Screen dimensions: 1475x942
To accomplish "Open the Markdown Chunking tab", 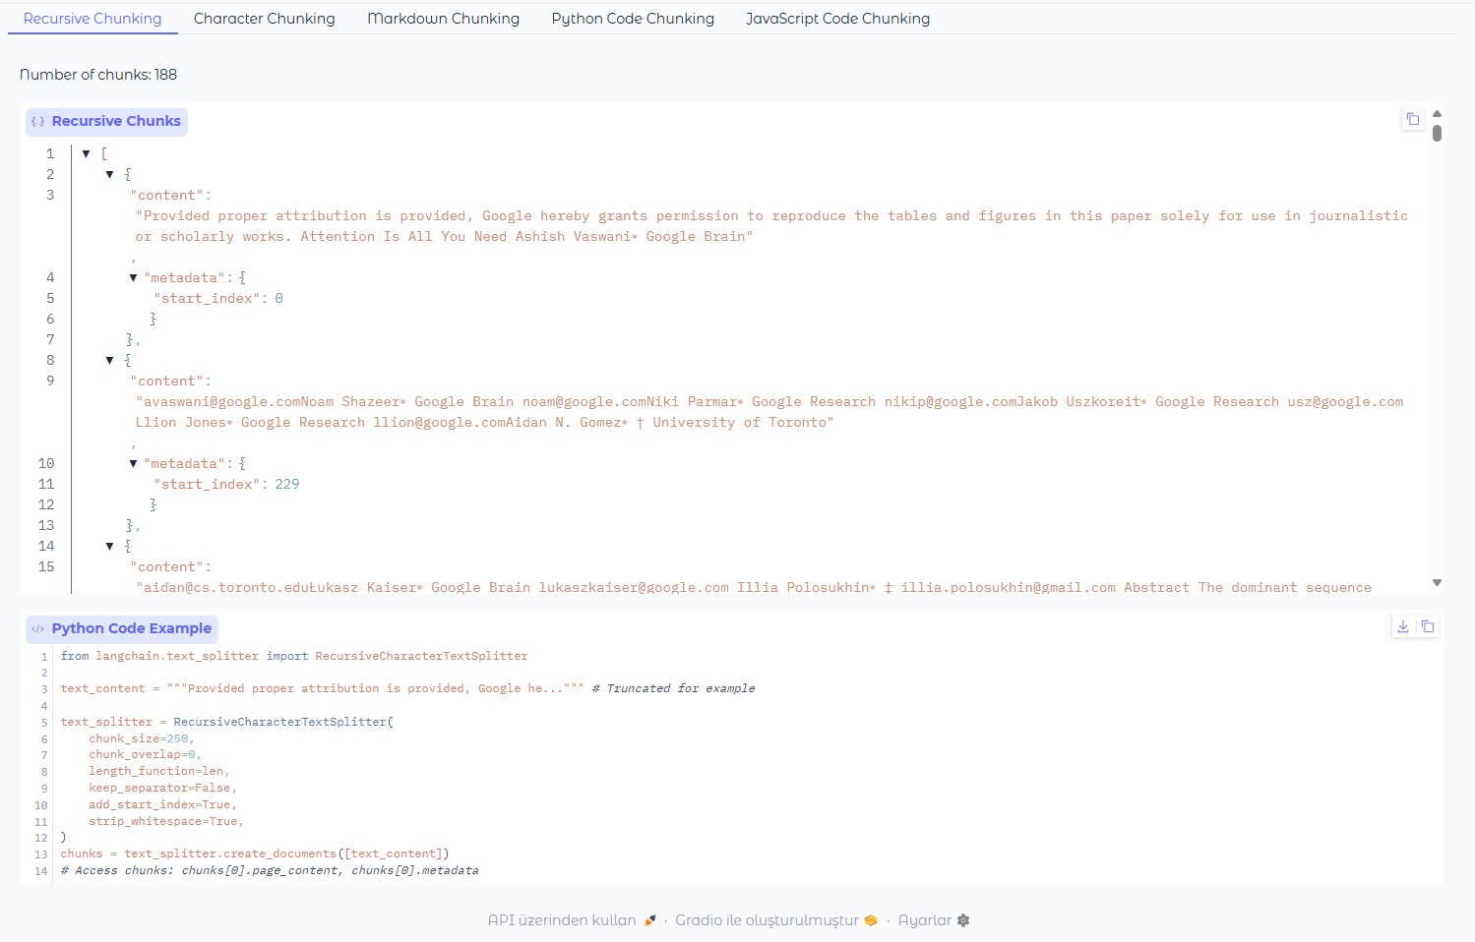I will pyautogui.click(x=443, y=19).
